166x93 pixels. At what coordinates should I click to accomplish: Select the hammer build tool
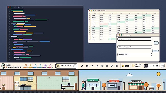[x=112, y=66]
